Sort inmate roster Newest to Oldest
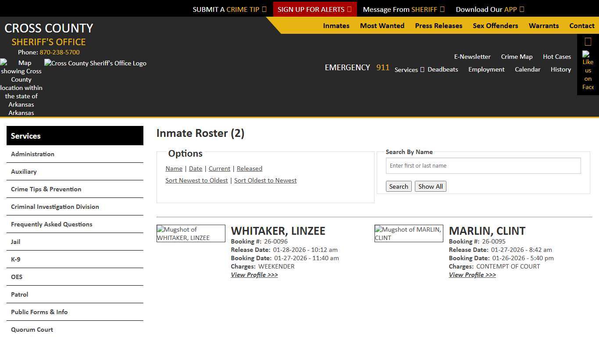Image resolution: width=599 pixels, height=337 pixels. coord(196,180)
